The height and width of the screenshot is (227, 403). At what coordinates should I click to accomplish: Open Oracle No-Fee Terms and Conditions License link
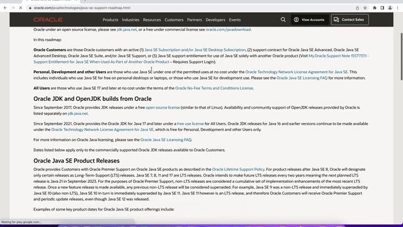[x=214, y=88]
